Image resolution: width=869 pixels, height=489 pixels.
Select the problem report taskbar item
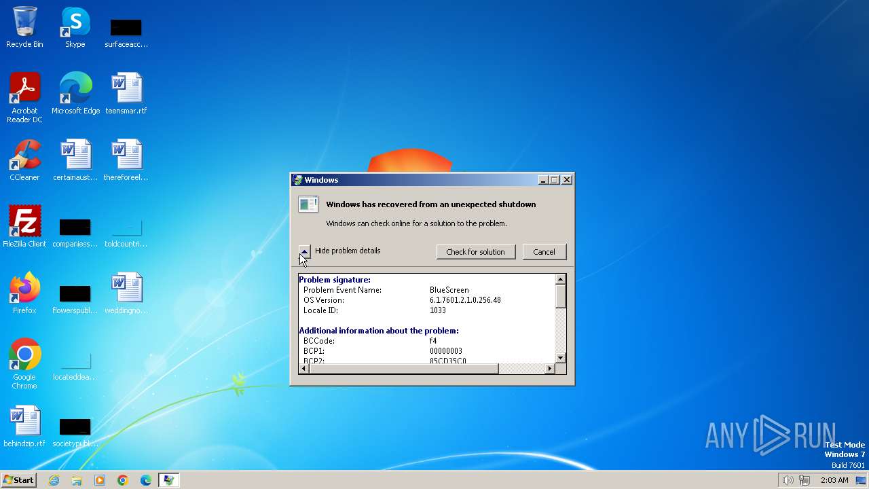(168, 480)
